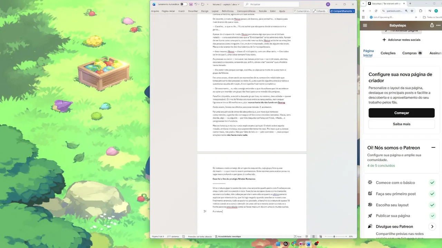Screen dimensions: 442x248
Task: Click the zoom in plus button in Word
Action: click(x=346, y=237)
